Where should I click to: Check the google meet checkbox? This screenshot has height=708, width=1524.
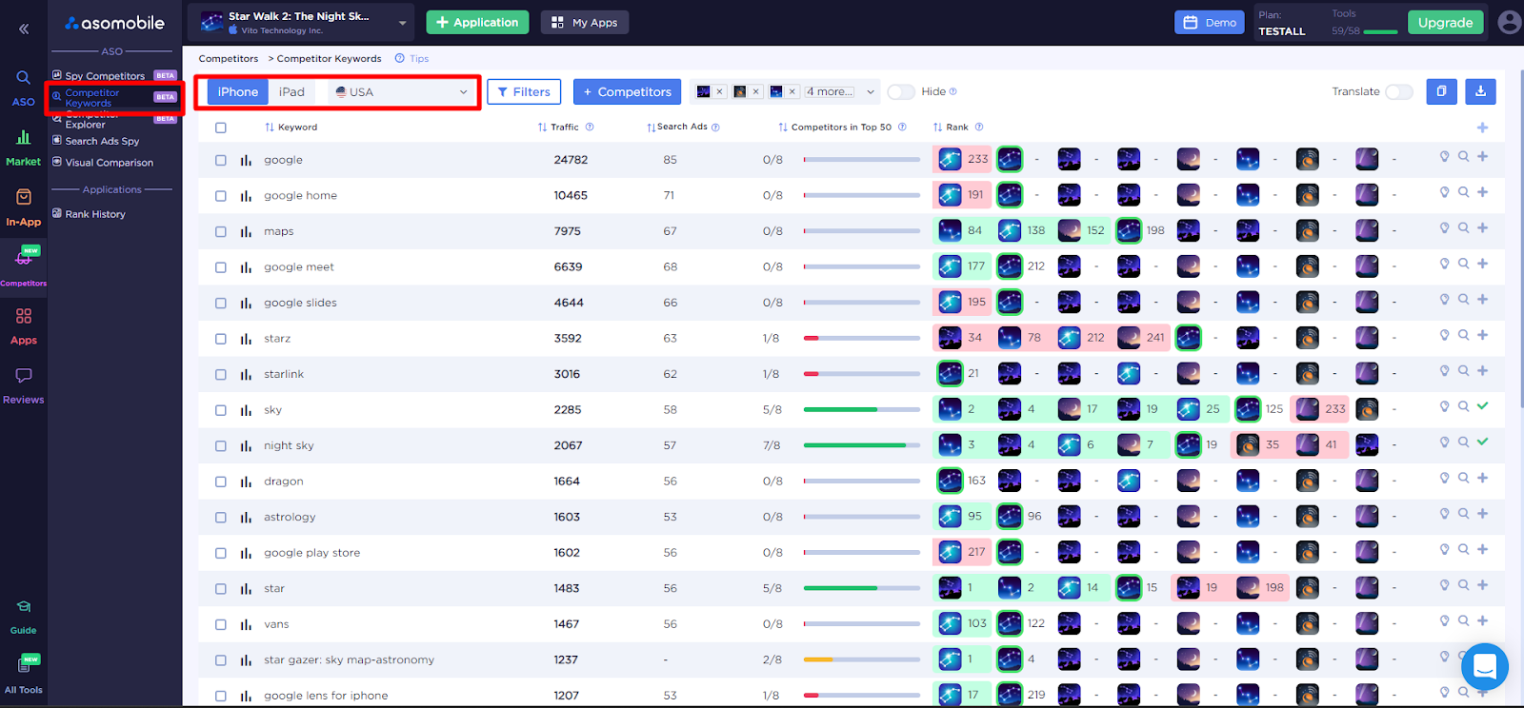coord(221,267)
